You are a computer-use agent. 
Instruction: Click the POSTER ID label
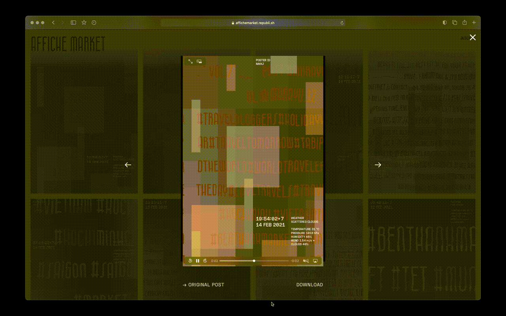[x=263, y=60]
